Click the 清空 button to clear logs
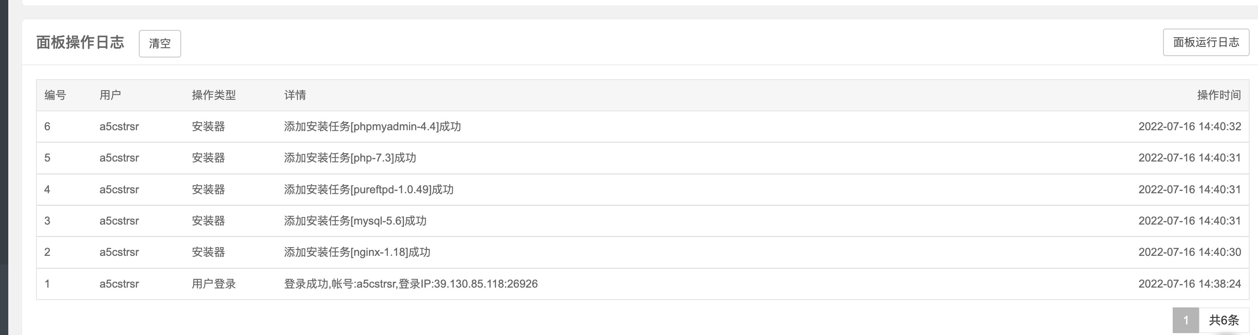This screenshot has width=1258, height=335. click(x=160, y=43)
